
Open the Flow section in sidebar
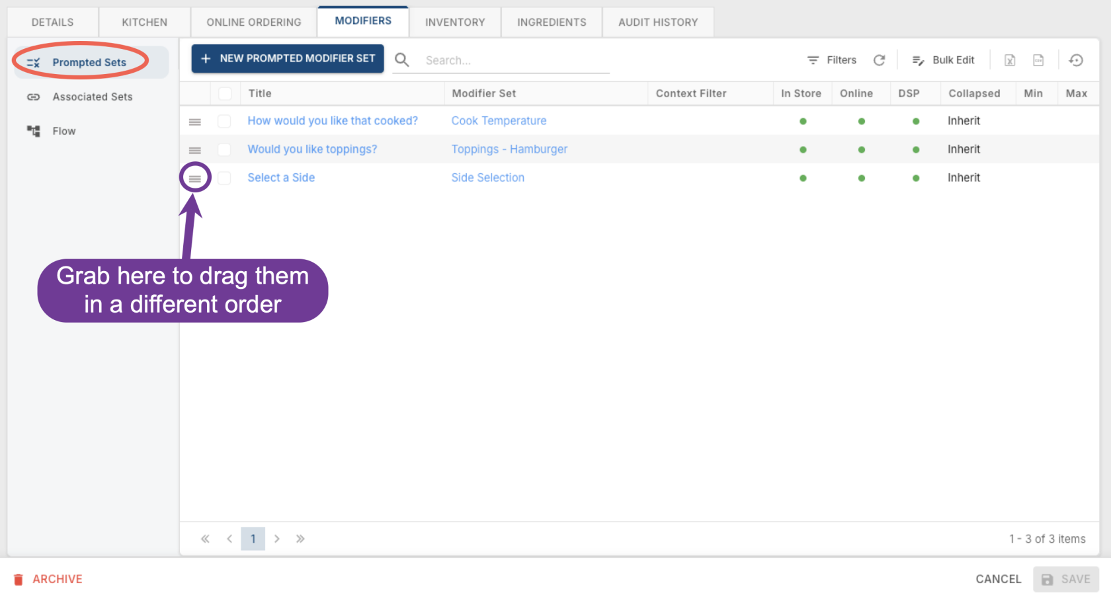coord(91,132)
